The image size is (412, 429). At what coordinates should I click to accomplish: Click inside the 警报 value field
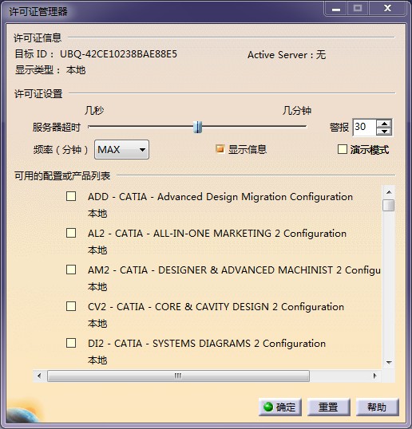tap(364, 128)
